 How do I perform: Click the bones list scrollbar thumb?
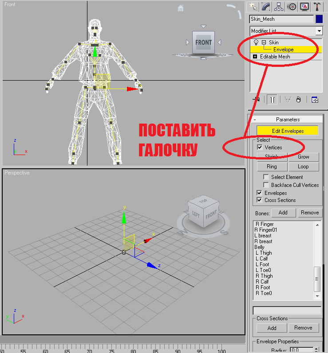coord(317,279)
